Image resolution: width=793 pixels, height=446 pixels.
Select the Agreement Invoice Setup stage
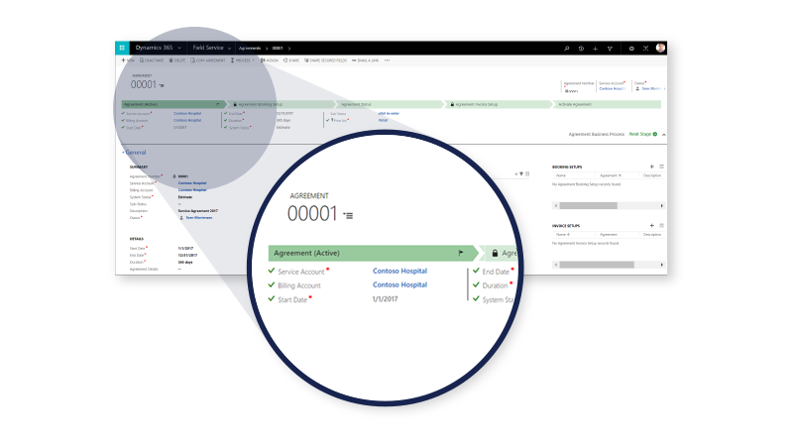(x=499, y=104)
